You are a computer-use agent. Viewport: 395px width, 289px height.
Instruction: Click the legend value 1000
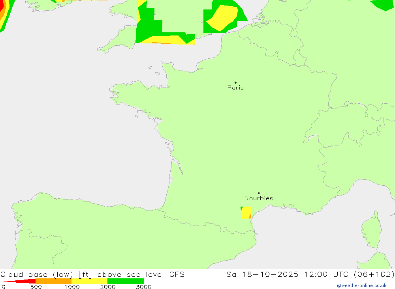tap(72, 287)
